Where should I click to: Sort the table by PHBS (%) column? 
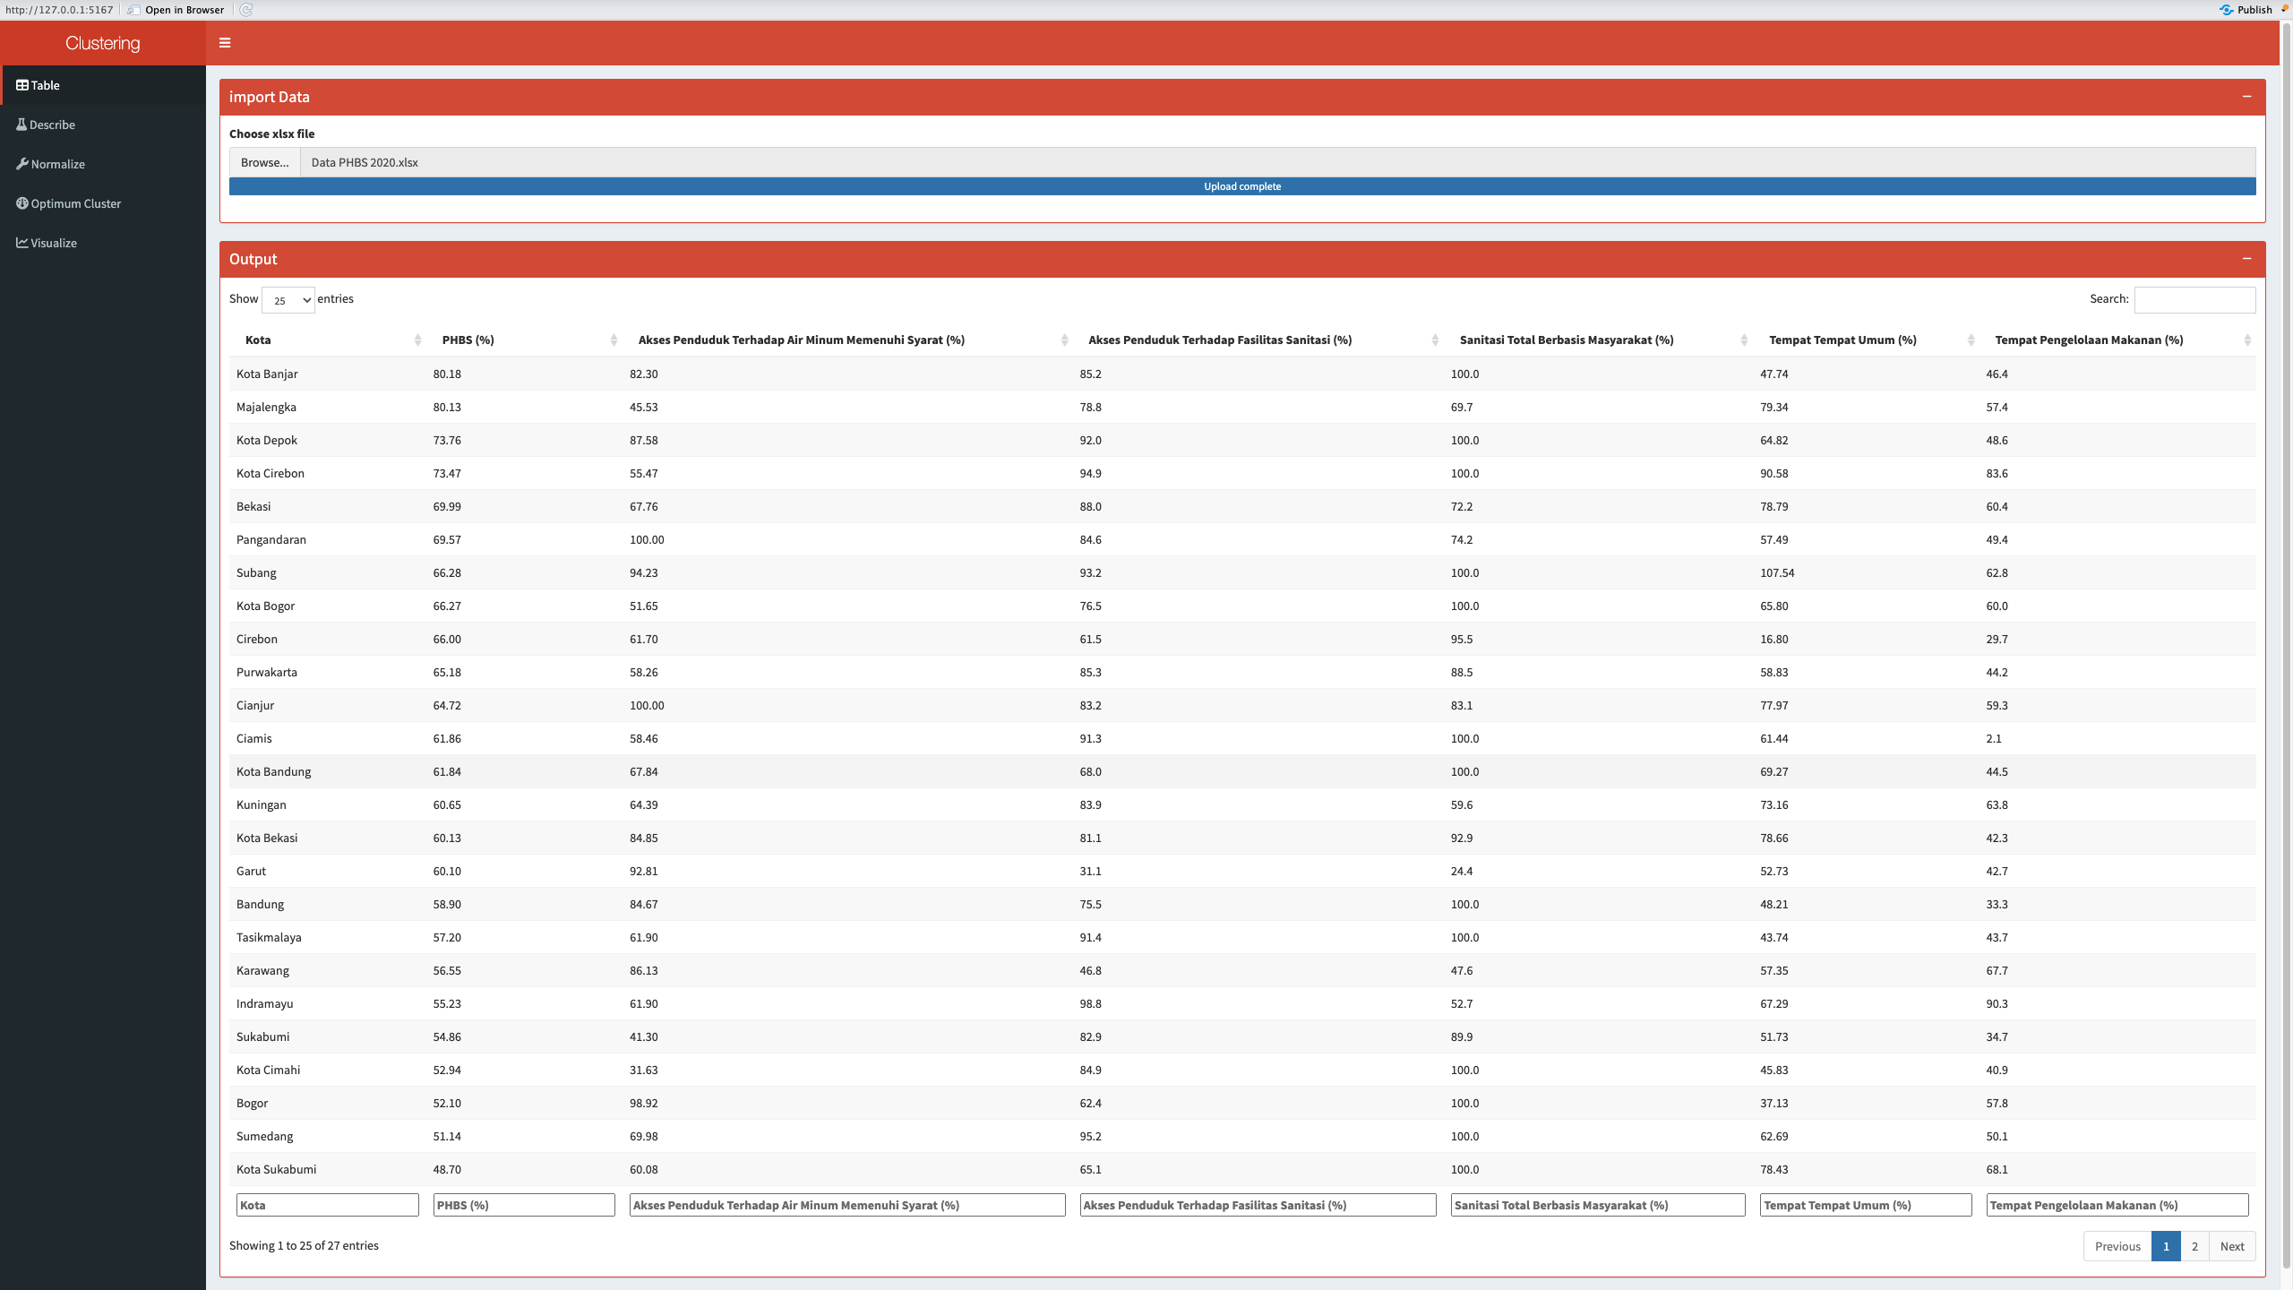[467, 340]
